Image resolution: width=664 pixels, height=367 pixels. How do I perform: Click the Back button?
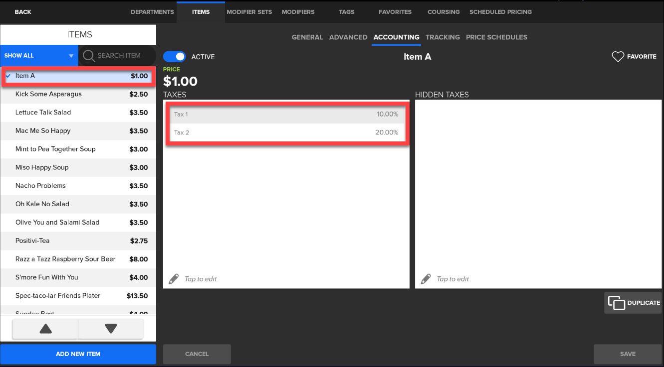23,12
